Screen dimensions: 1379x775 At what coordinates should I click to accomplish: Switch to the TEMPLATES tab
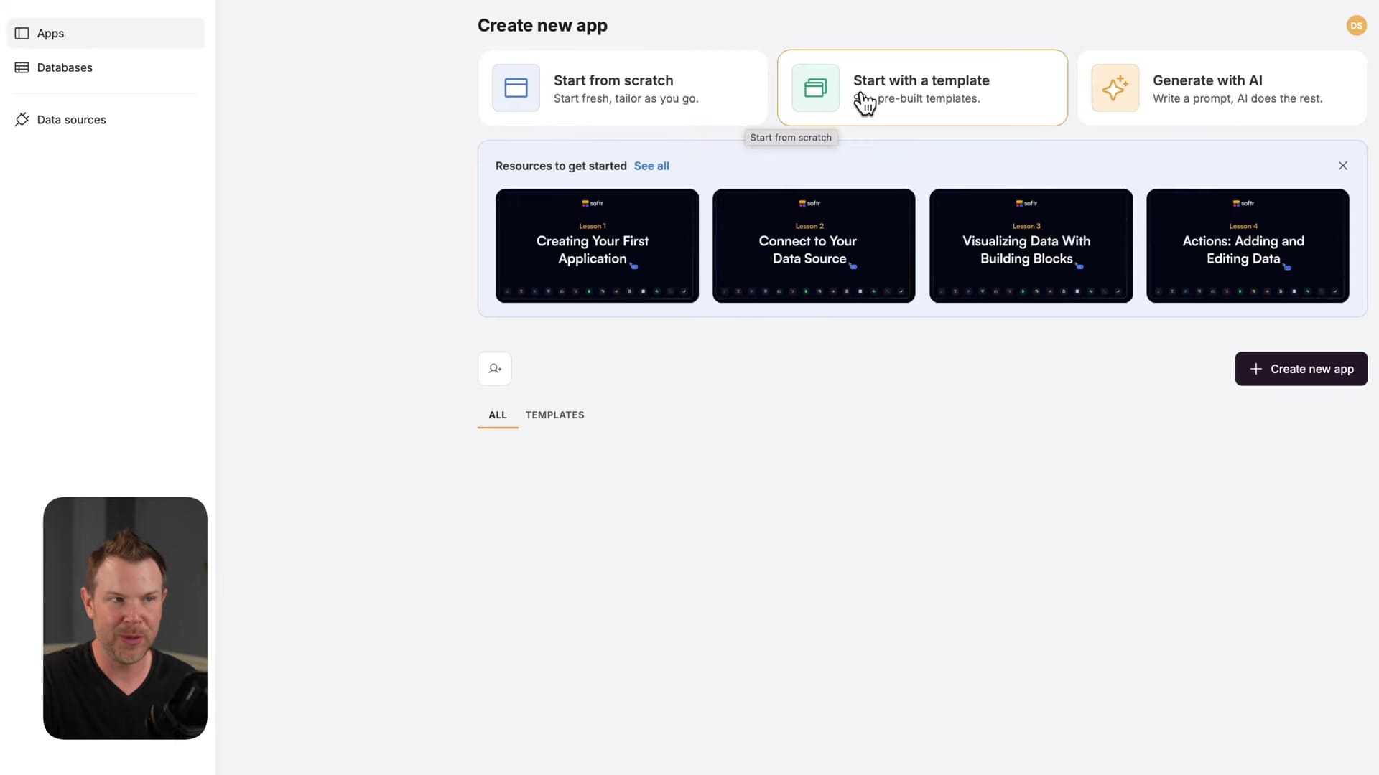pos(554,415)
